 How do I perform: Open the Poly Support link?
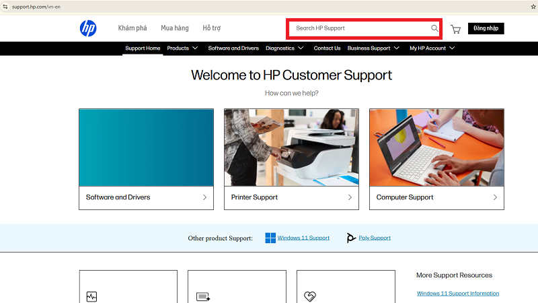pyautogui.click(x=375, y=238)
